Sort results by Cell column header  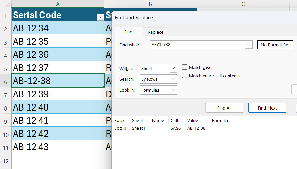pyautogui.click(x=177, y=121)
